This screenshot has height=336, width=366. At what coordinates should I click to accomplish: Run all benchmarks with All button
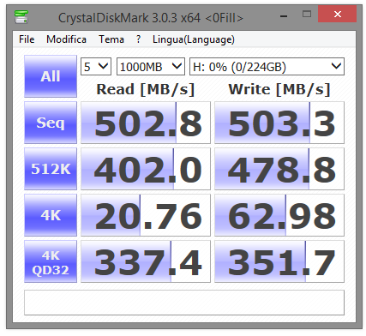(51, 76)
